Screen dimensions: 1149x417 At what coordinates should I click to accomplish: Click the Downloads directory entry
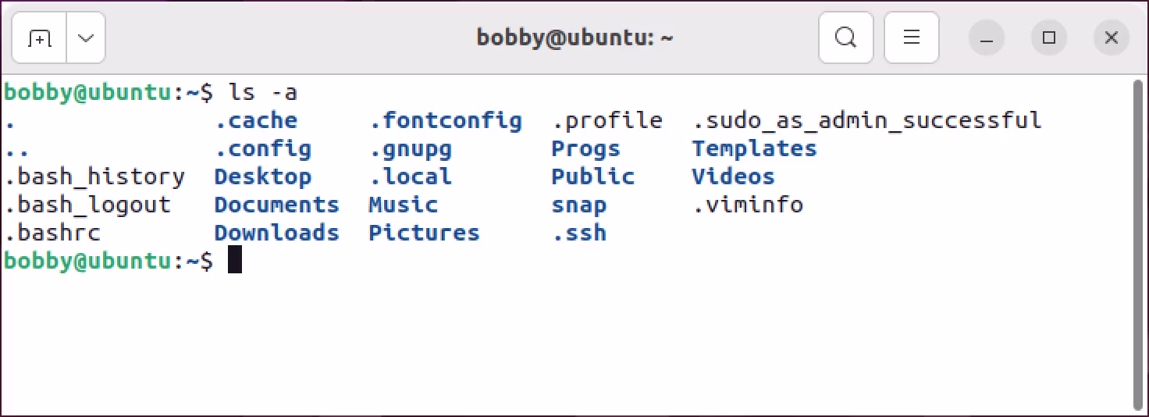point(276,233)
